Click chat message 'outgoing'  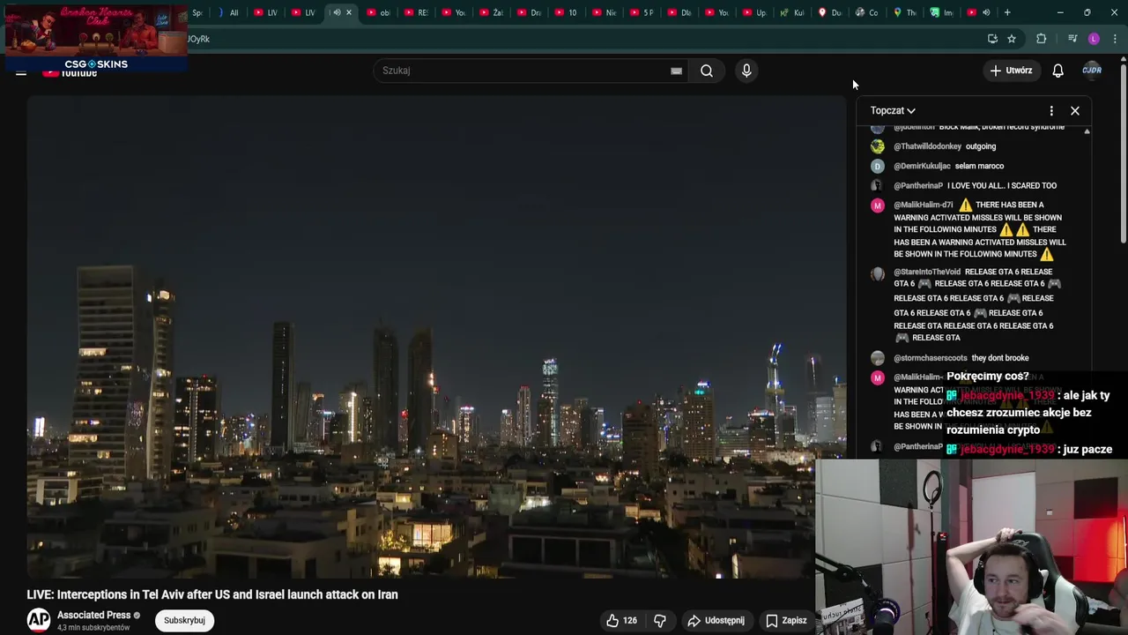(x=981, y=146)
